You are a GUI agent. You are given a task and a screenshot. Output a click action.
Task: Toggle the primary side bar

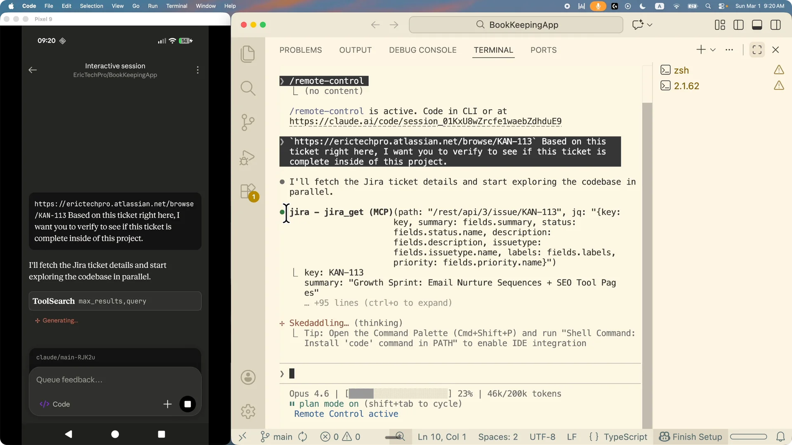coord(738,25)
